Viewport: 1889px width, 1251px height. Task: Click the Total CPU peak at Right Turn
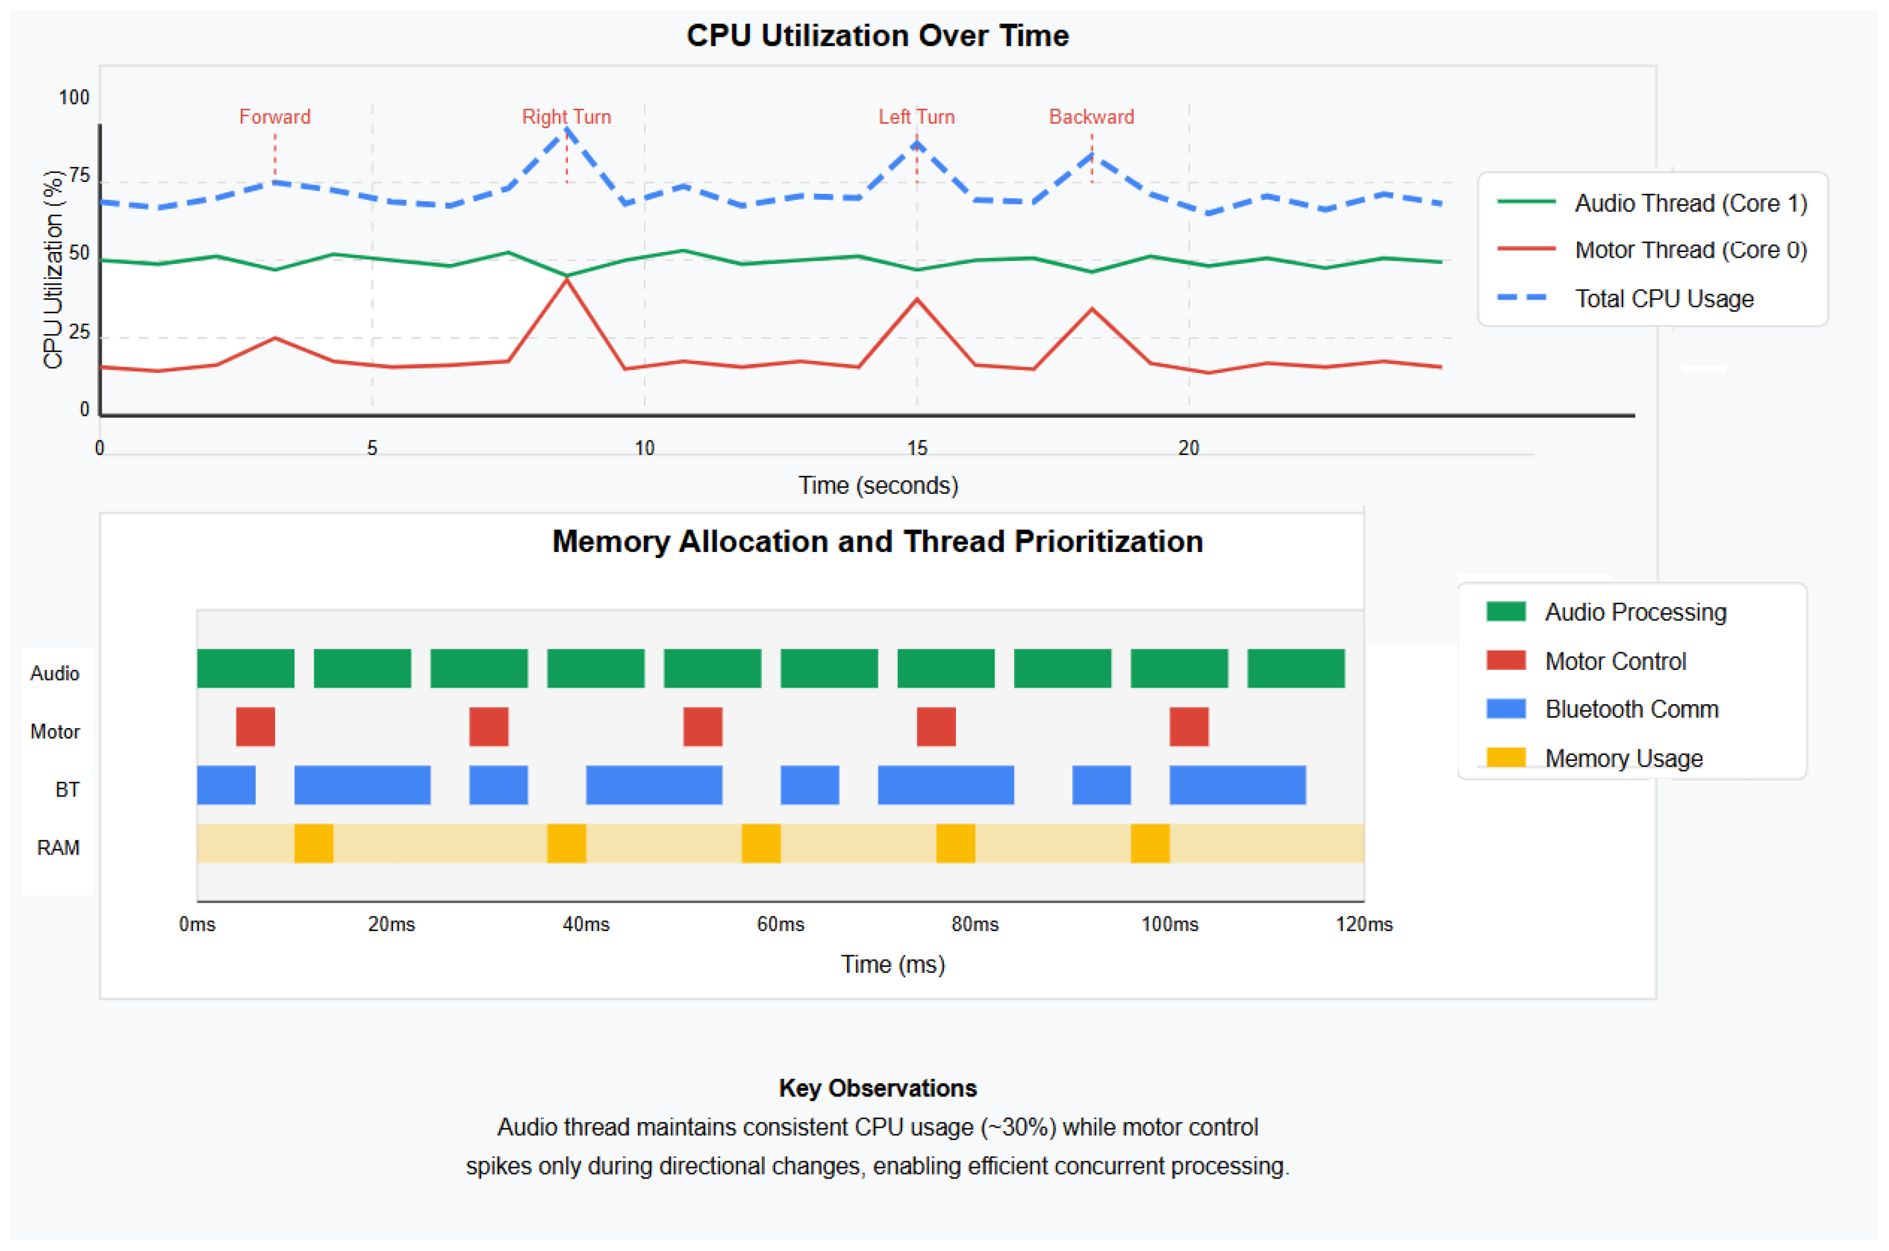click(x=566, y=129)
